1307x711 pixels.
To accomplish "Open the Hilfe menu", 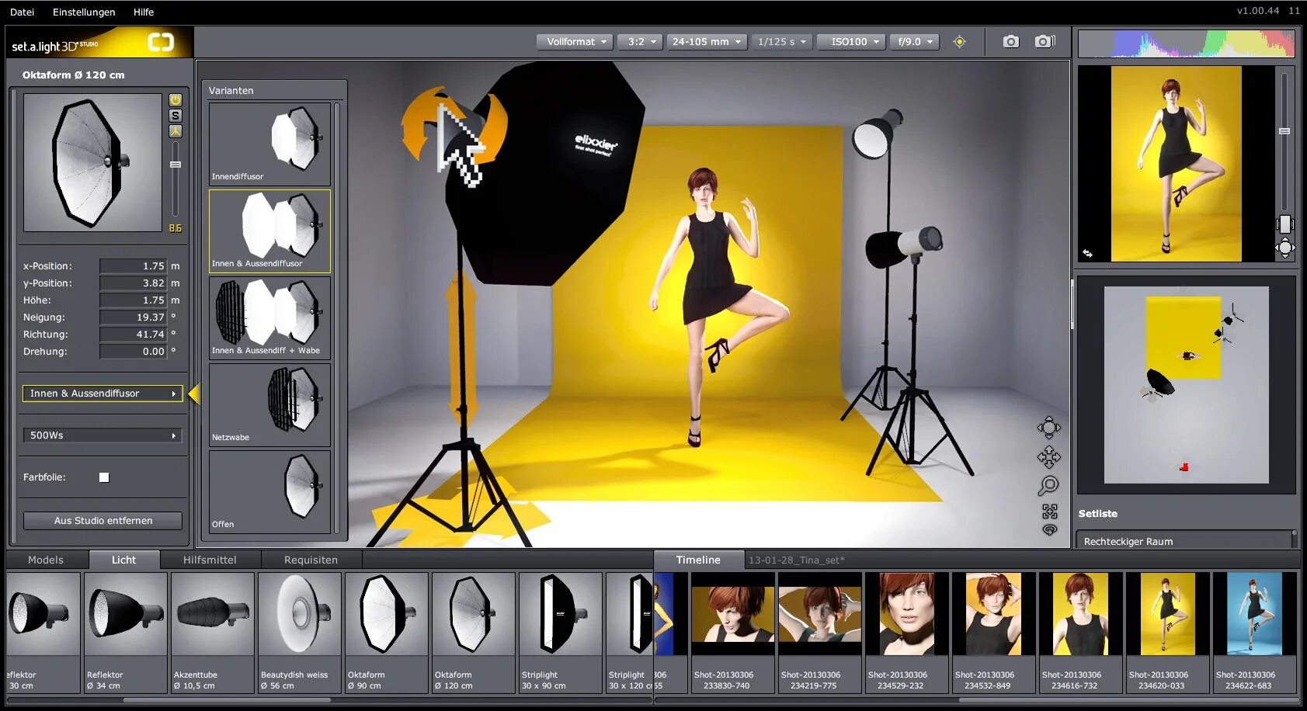I will (144, 12).
